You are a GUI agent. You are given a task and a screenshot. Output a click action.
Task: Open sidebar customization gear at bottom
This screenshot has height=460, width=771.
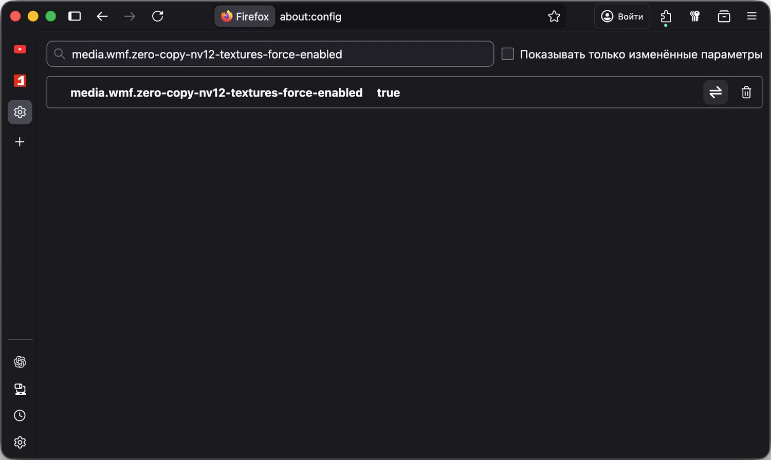click(x=20, y=443)
